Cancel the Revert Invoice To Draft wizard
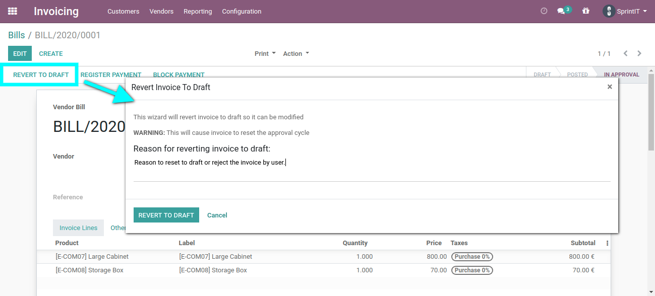 pos(217,214)
